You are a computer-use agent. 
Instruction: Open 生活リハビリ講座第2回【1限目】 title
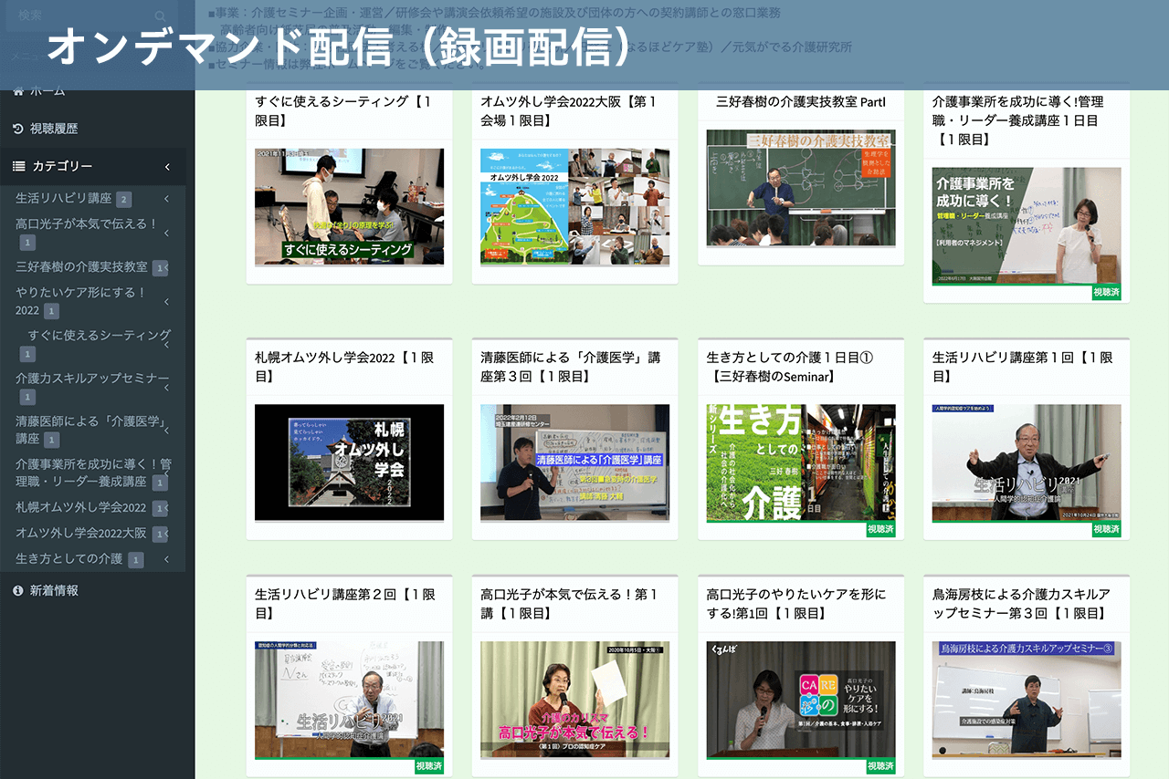(x=344, y=603)
